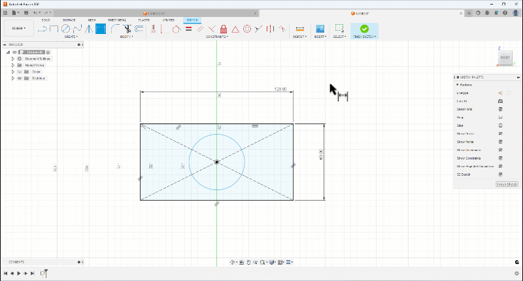Image resolution: width=523 pixels, height=281 pixels.
Task: Open the Design workspace dropdown
Action: tap(19, 29)
